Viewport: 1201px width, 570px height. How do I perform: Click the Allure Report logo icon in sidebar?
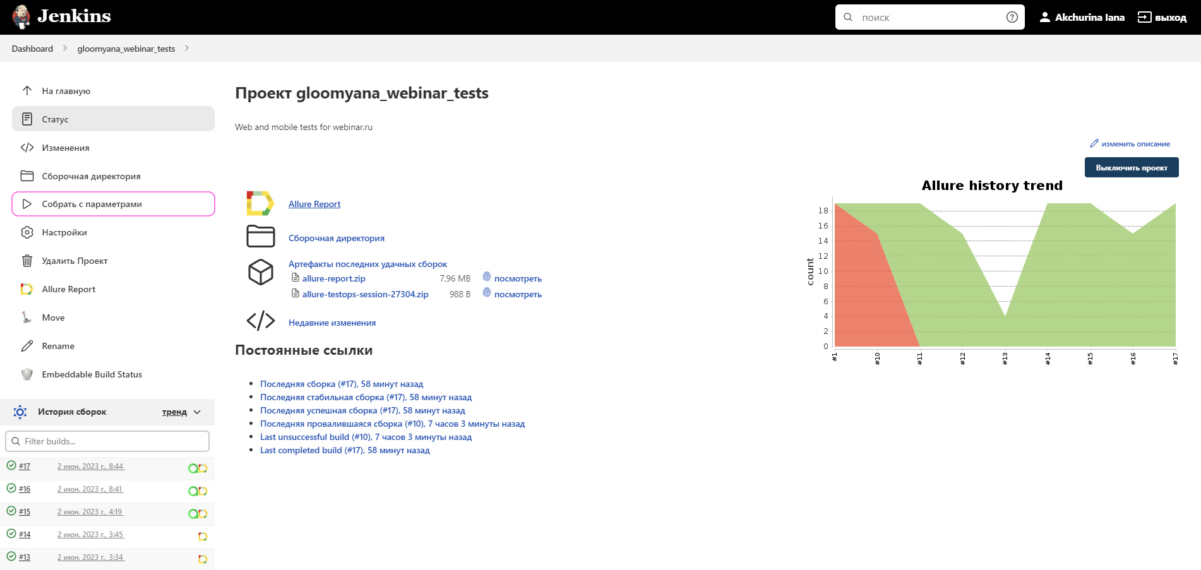(x=27, y=289)
